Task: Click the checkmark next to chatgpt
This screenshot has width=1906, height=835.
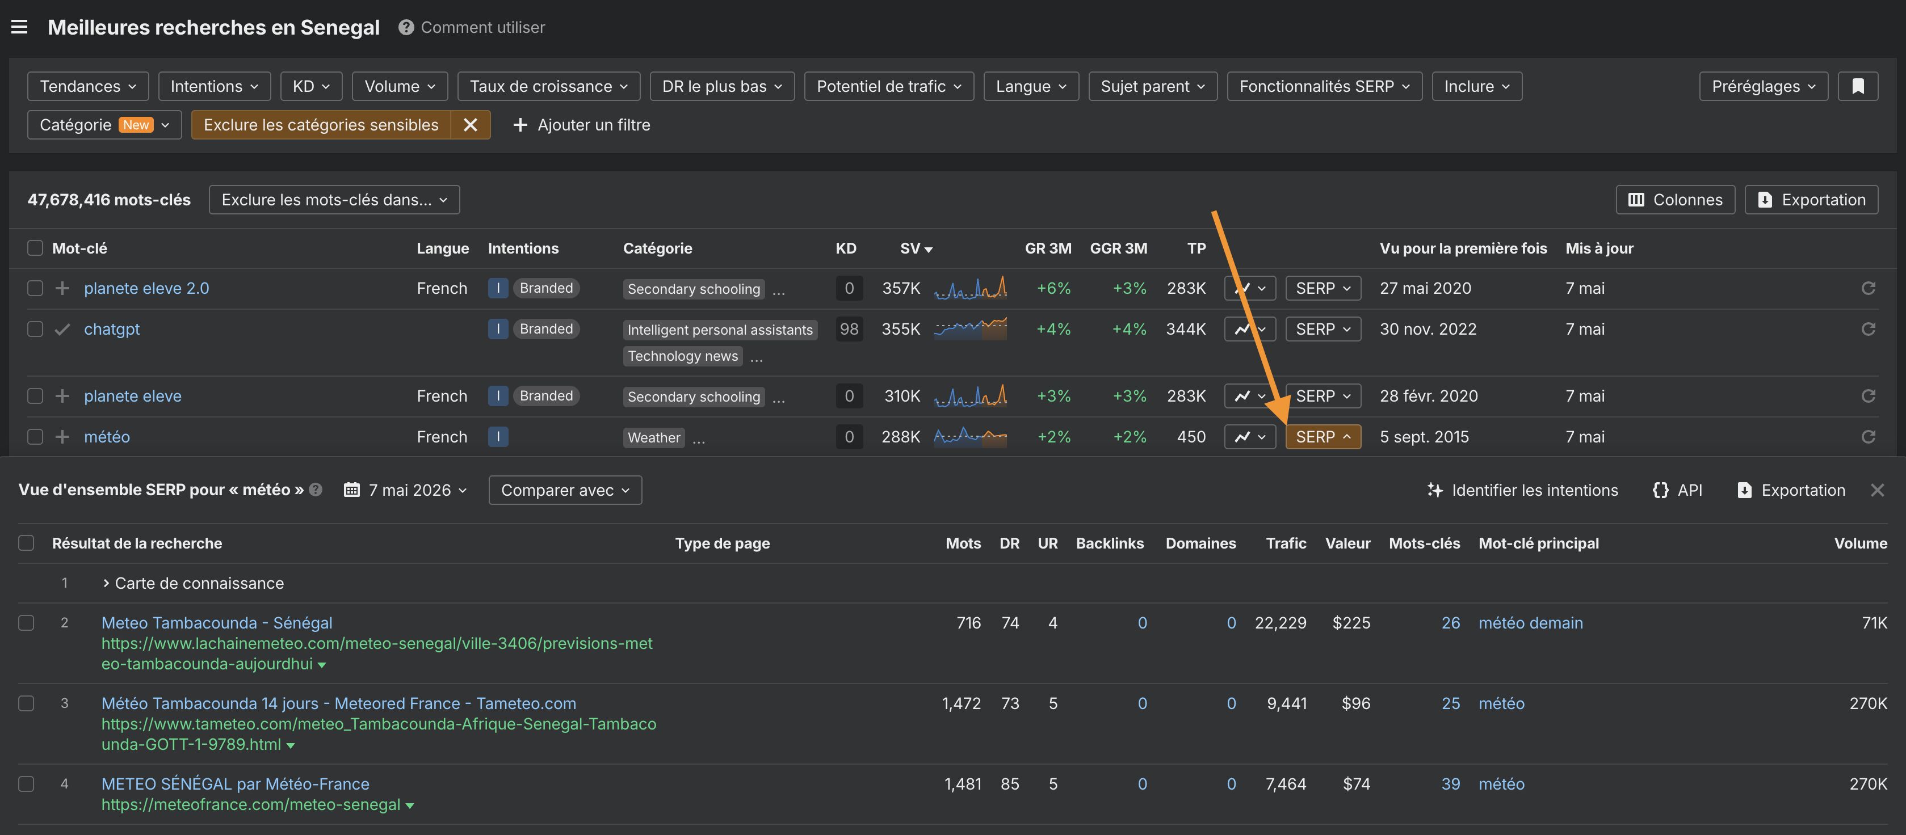Action: [x=62, y=329]
